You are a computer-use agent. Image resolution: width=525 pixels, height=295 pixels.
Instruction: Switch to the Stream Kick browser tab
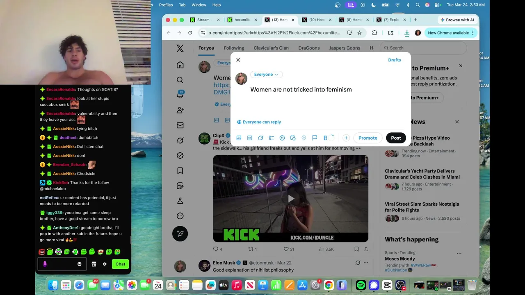coord(203,20)
